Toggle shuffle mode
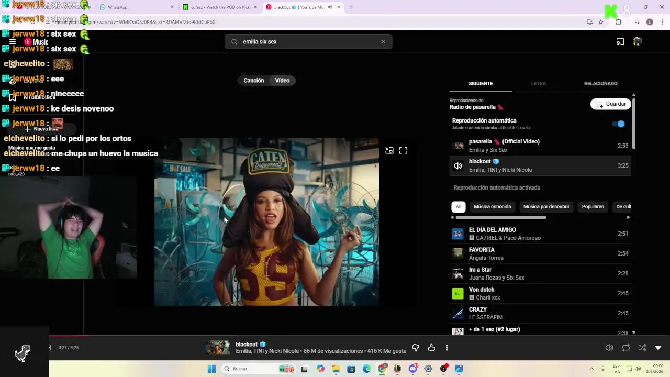The width and height of the screenshot is (670, 377). point(642,348)
